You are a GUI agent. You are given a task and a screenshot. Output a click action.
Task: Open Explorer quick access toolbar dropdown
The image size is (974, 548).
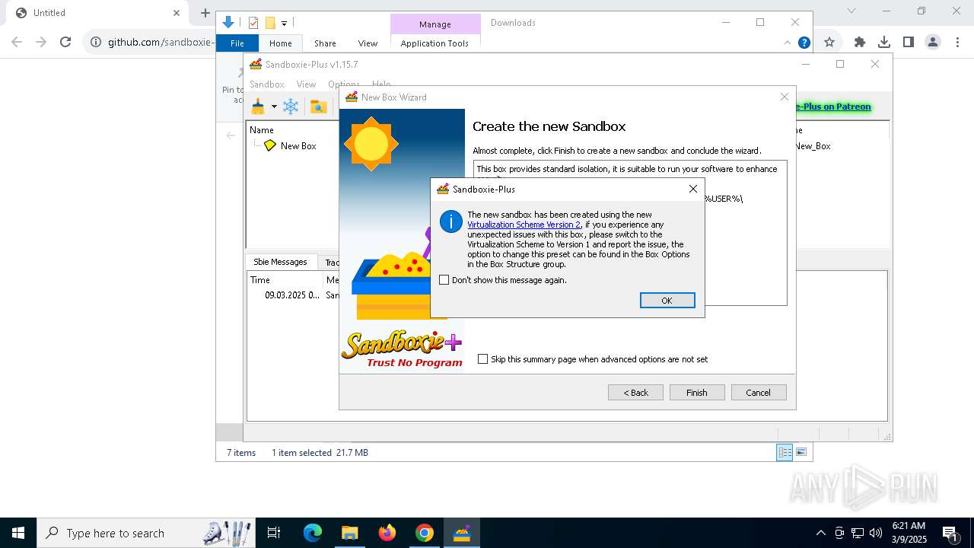tap(284, 24)
